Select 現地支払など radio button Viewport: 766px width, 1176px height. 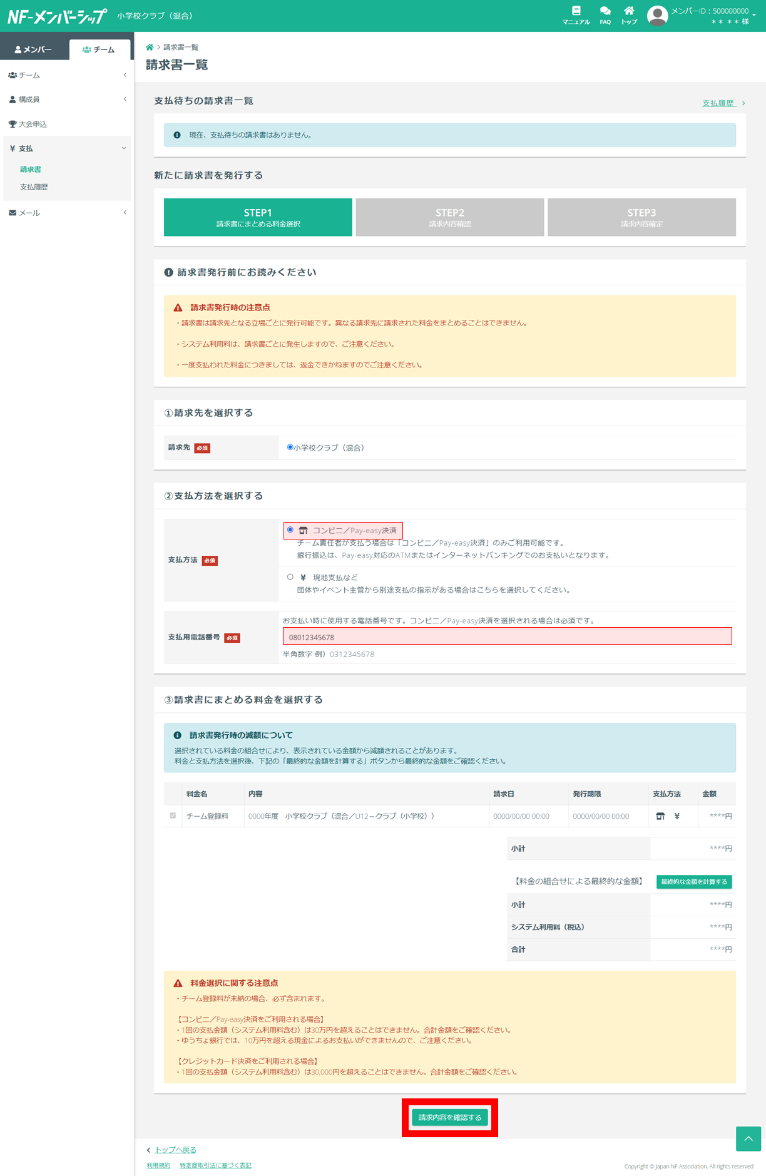[290, 577]
